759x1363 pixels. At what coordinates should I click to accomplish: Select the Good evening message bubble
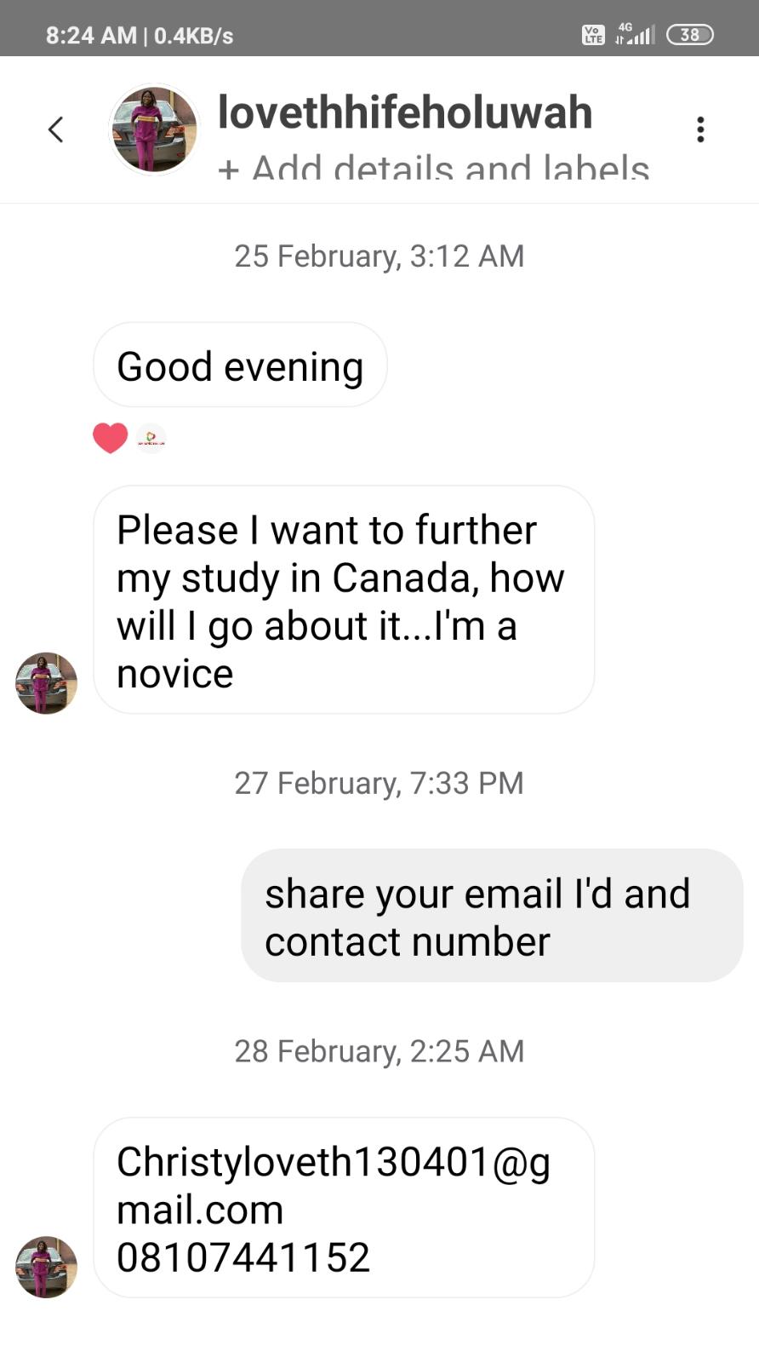point(240,365)
